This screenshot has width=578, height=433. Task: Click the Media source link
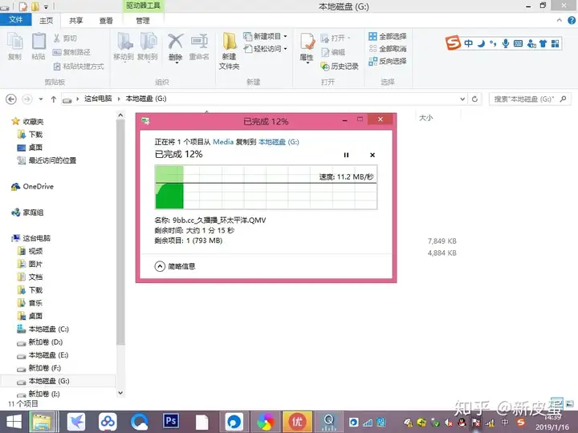(x=223, y=142)
